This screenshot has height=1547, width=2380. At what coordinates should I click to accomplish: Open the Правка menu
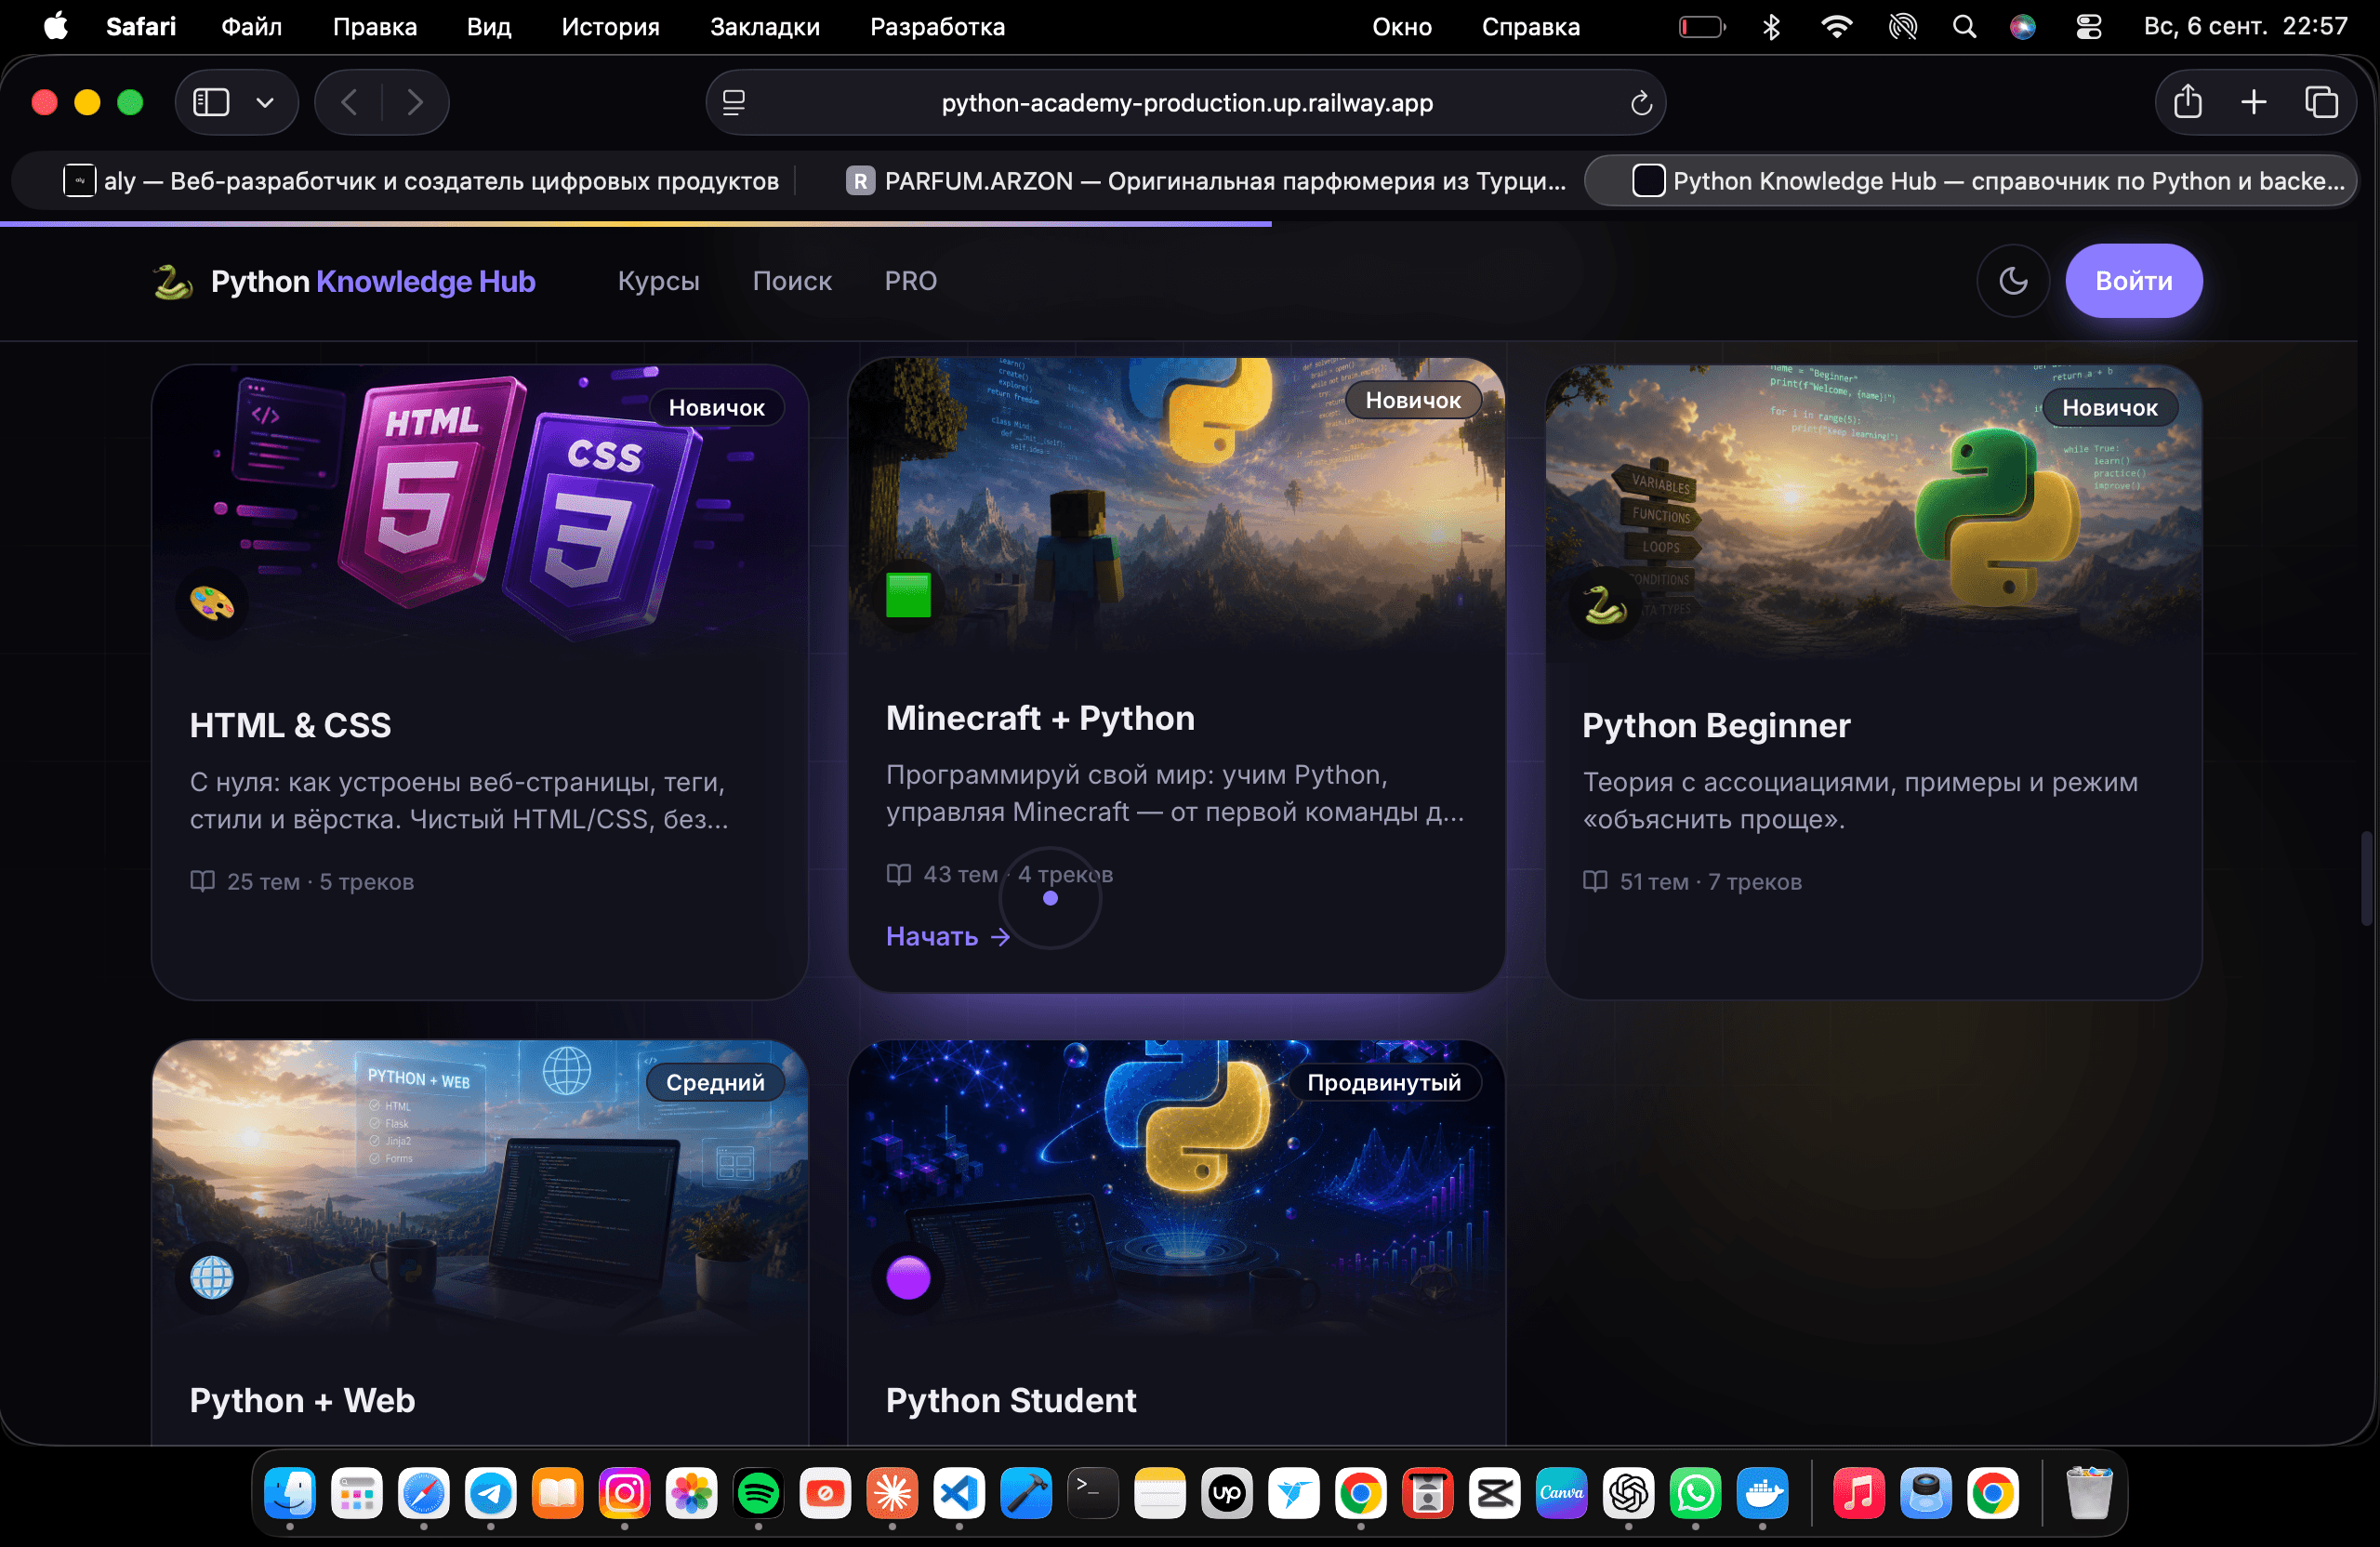pos(374,27)
